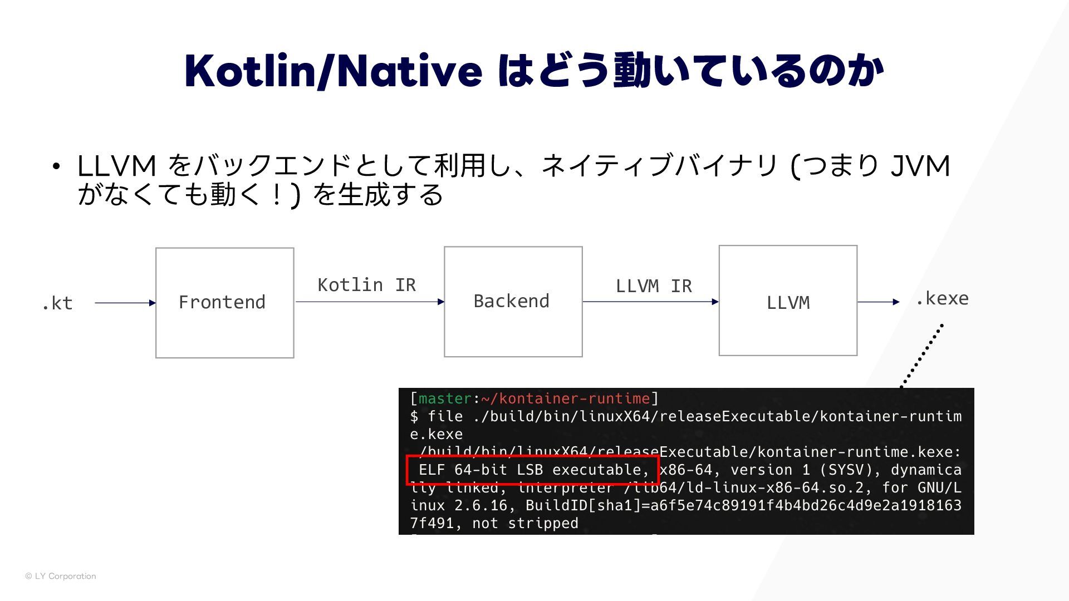Viewport: 1069px width, 601px height.
Task: Click the LY Corporation copyright text
Action: point(61,576)
